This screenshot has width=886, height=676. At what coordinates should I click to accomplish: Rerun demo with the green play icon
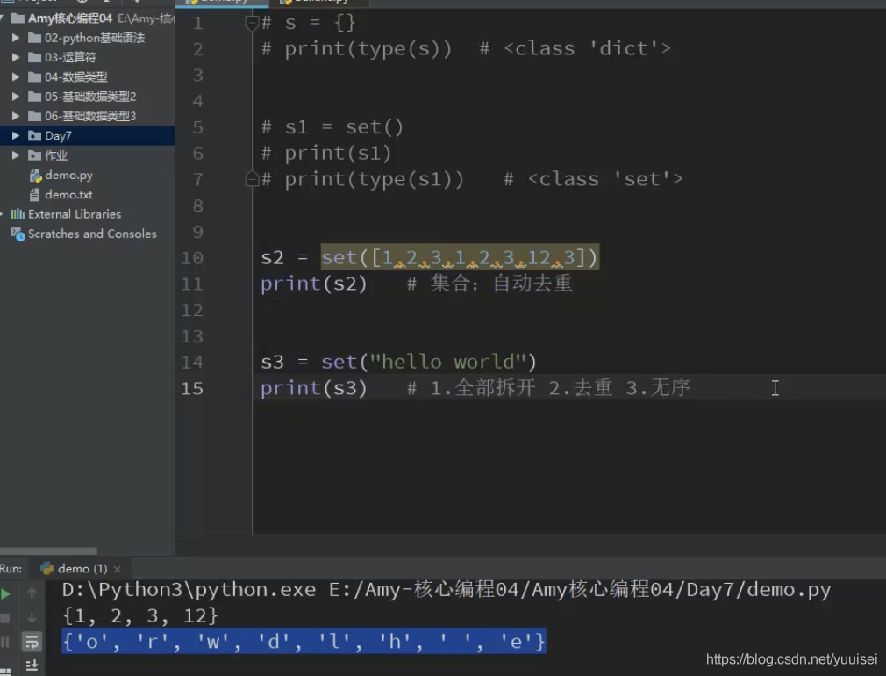coord(5,594)
